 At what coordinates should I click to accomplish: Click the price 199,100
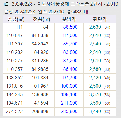click(x=69, y=94)
